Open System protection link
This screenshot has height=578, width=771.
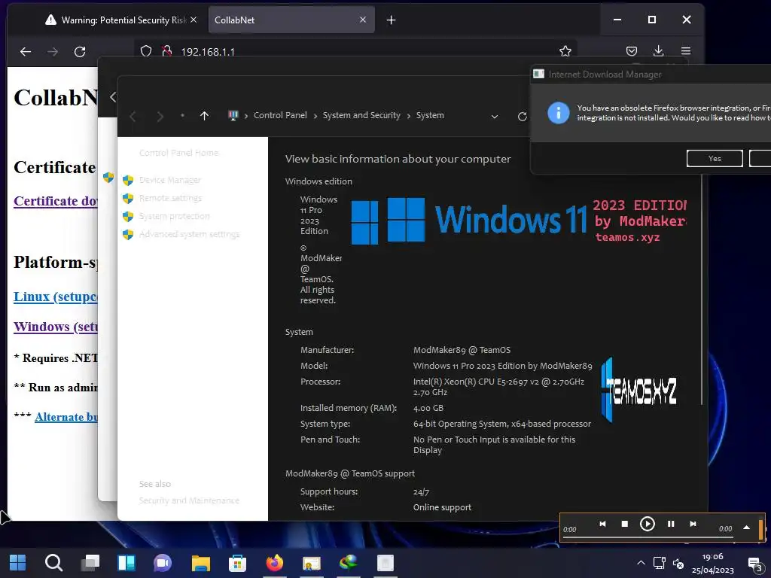(175, 216)
